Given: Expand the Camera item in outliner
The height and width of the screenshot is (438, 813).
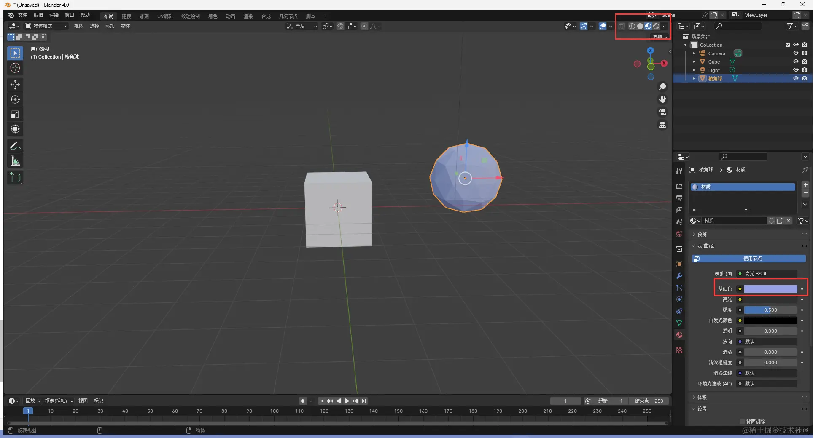Looking at the screenshot, I should (x=694, y=53).
